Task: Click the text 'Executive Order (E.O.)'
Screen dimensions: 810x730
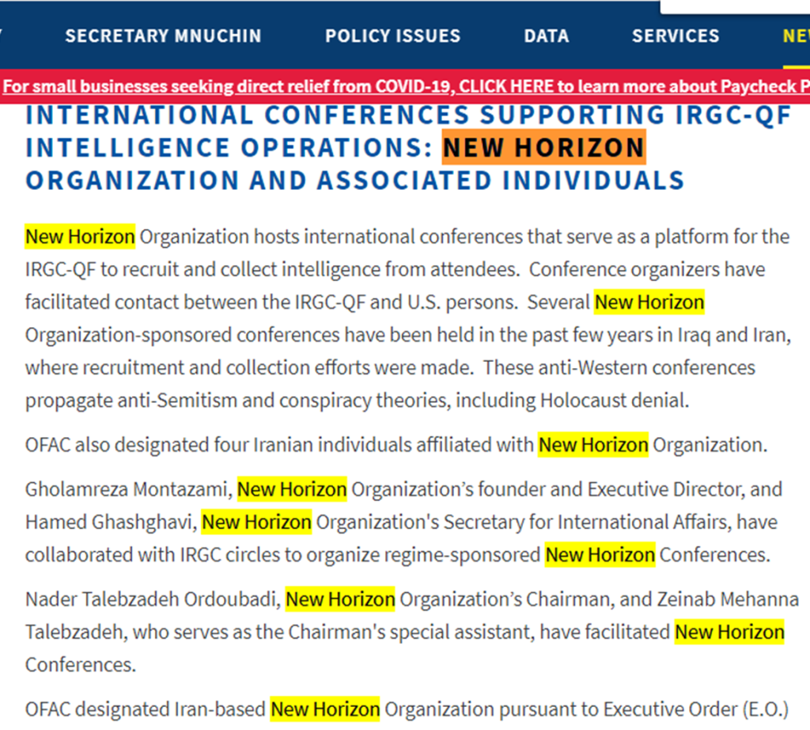Action: point(696,709)
